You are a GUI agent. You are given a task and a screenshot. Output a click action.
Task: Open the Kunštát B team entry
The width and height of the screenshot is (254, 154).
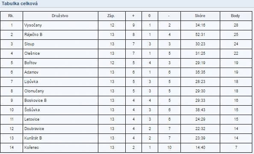click(x=33, y=138)
